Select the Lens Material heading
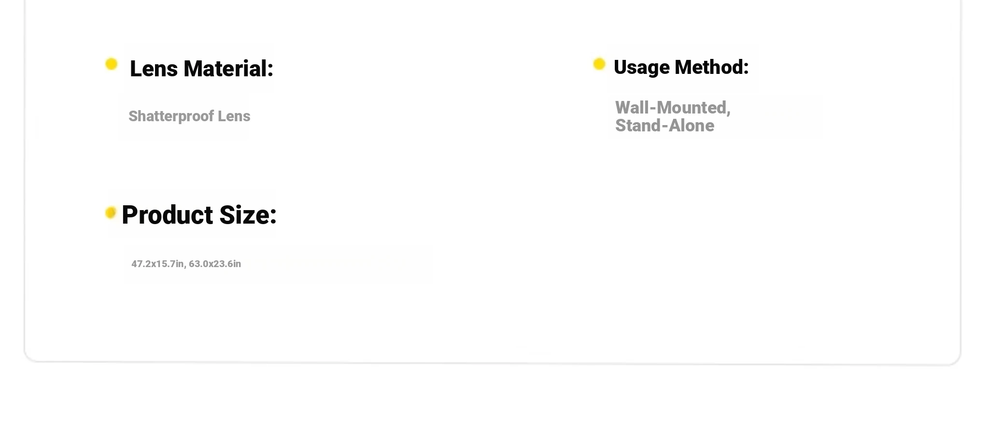Viewport: 989px width, 440px height. coord(201,69)
